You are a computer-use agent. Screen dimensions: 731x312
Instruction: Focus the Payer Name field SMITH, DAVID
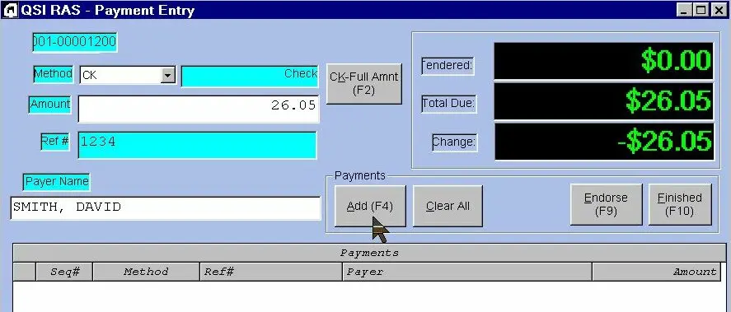point(166,207)
